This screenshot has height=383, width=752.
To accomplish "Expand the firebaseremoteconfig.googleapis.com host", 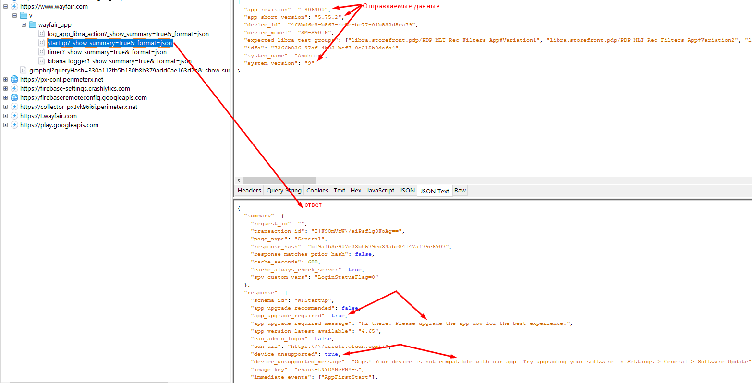I will point(5,98).
